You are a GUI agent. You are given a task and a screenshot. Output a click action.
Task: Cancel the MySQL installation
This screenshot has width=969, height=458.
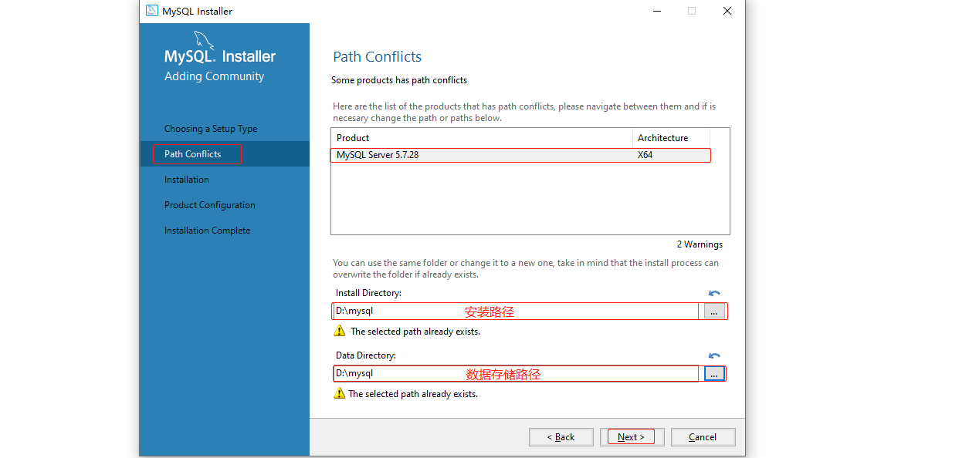[703, 437]
